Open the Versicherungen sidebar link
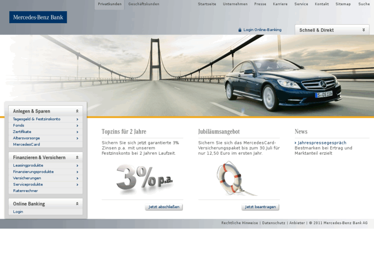Viewport: 374px width, 280px height. [x=27, y=178]
